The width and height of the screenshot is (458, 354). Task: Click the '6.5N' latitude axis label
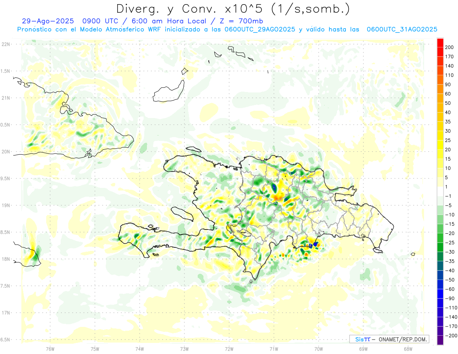click(x=5, y=339)
